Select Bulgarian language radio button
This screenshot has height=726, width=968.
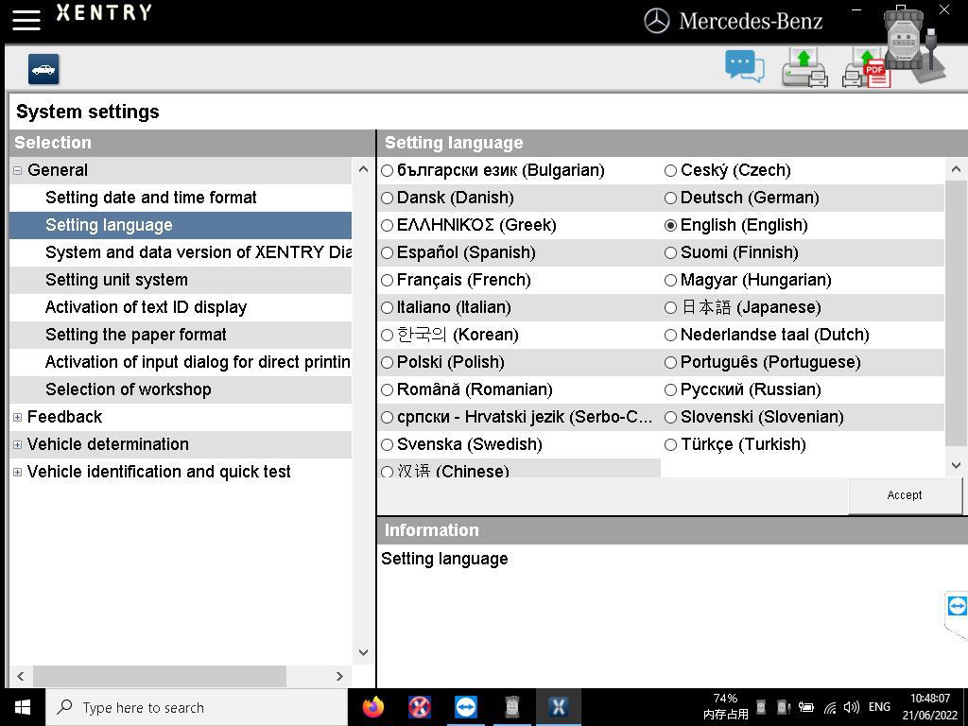(387, 171)
